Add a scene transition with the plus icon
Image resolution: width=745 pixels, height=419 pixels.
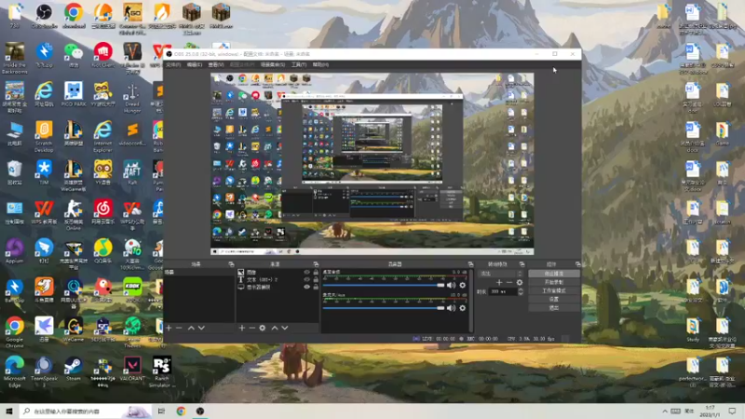click(499, 282)
